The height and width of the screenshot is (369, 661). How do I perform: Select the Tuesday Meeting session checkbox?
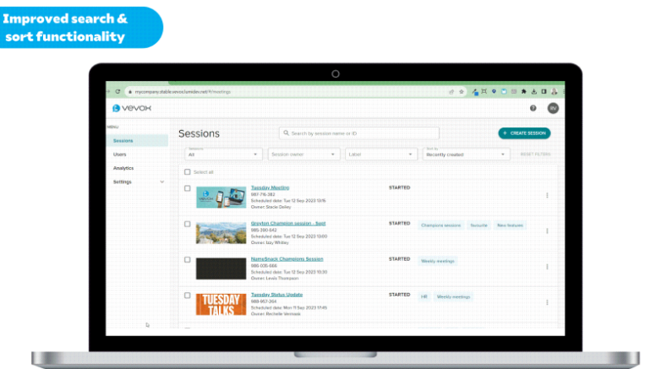(x=188, y=188)
